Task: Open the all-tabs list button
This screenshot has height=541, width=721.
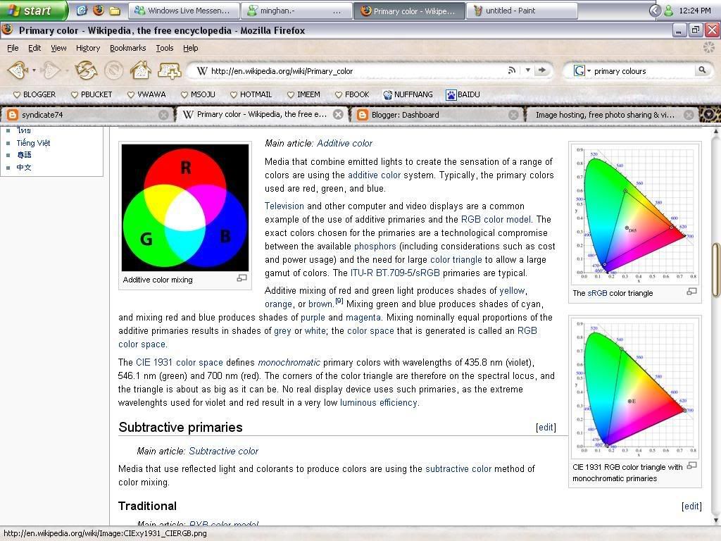Action: (710, 115)
